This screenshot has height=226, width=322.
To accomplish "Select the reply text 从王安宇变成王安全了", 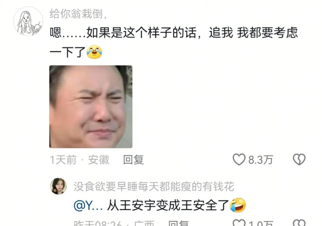I will pyautogui.click(x=168, y=205).
